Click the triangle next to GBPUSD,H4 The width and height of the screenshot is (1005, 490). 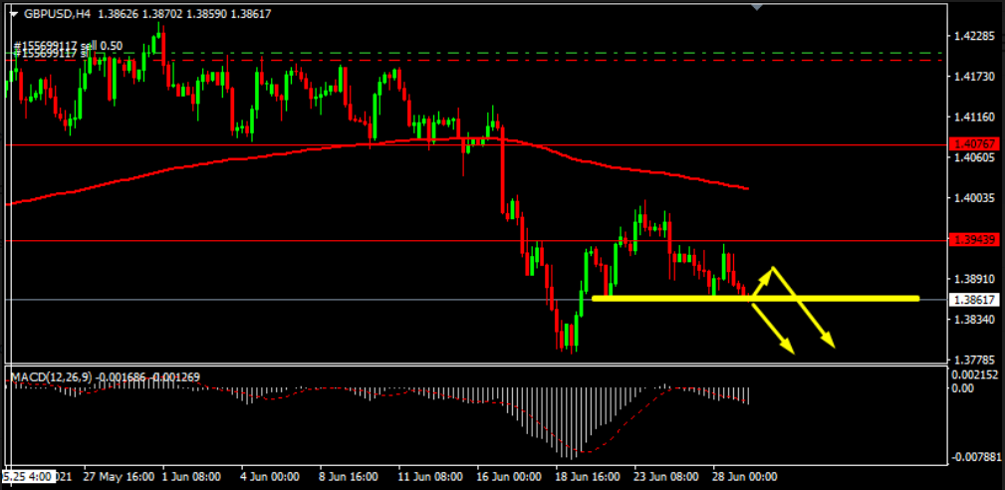pyautogui.click(x=13, y=14)
